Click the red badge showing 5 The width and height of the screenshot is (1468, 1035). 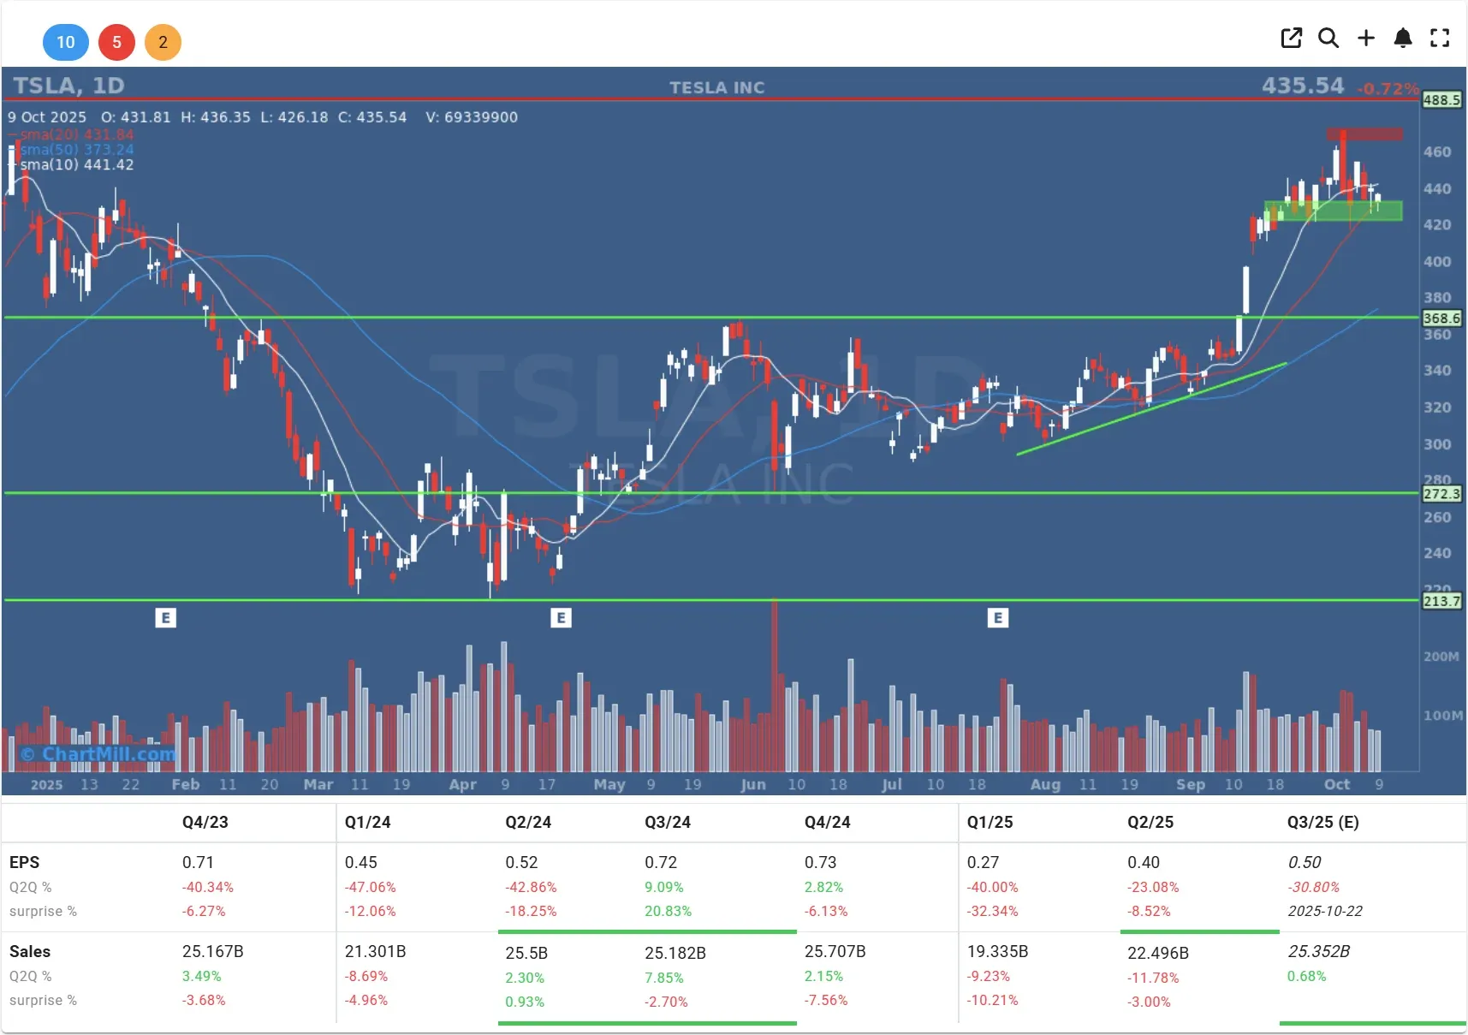pos(116,42)
